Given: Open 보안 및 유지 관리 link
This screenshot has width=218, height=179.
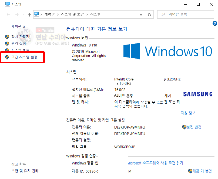Looking at the screenshot, I should coord(25,171).
